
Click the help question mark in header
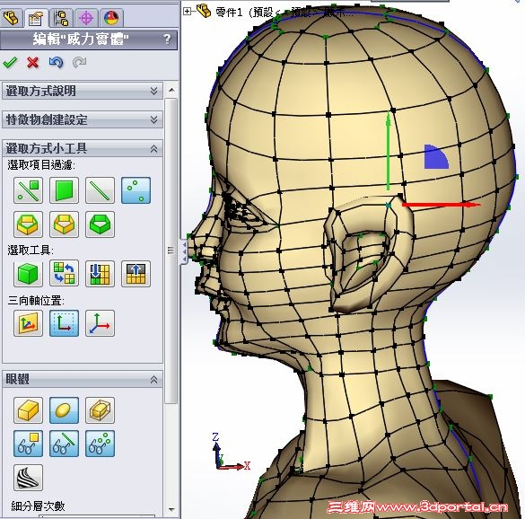(x=168, y=40)
